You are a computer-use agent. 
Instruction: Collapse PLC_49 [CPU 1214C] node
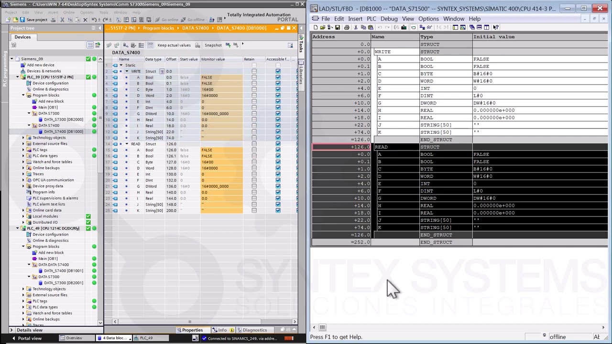tap(18, 228)
